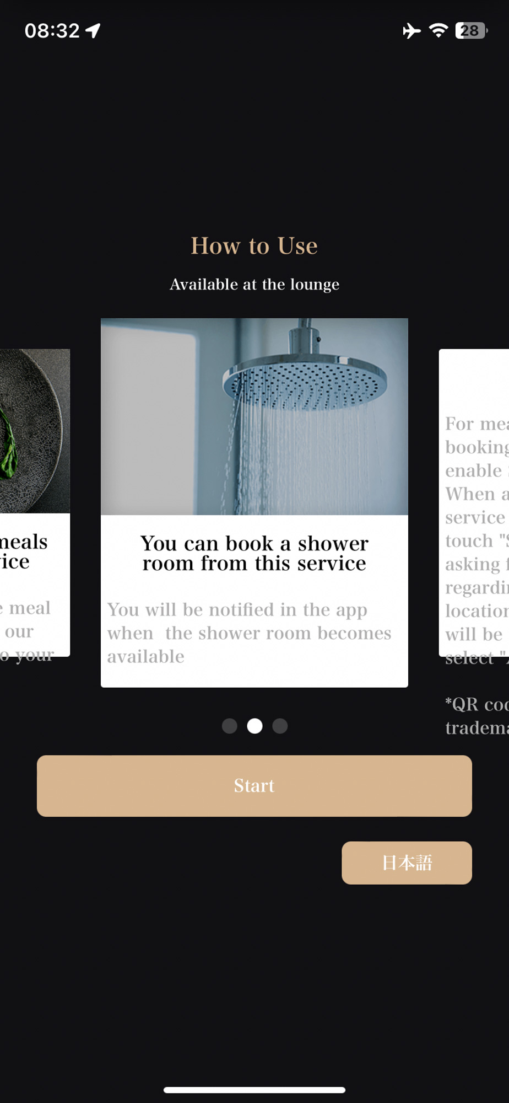509x1103 pixels.
Task: Tap the Wi-Fi status icon
Action: coord(438,31)
